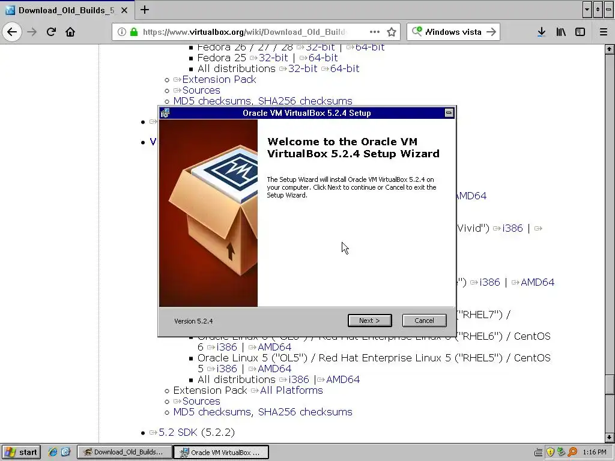Switch to Download_Old_Builds taskbar button
This screenshot has width=615, height=461.
[x=125, y=452]
